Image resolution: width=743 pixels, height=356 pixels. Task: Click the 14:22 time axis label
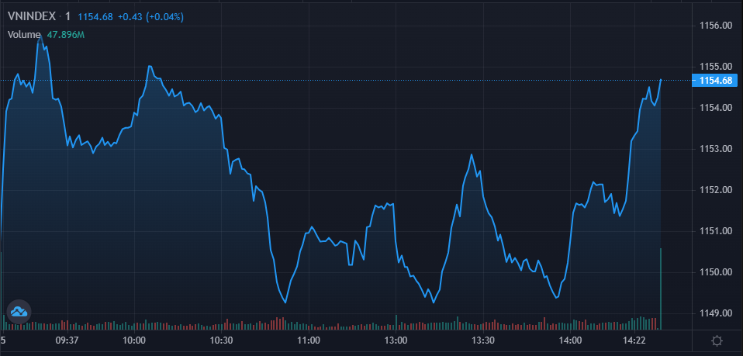pyautogui.click(x=634, y=340)
